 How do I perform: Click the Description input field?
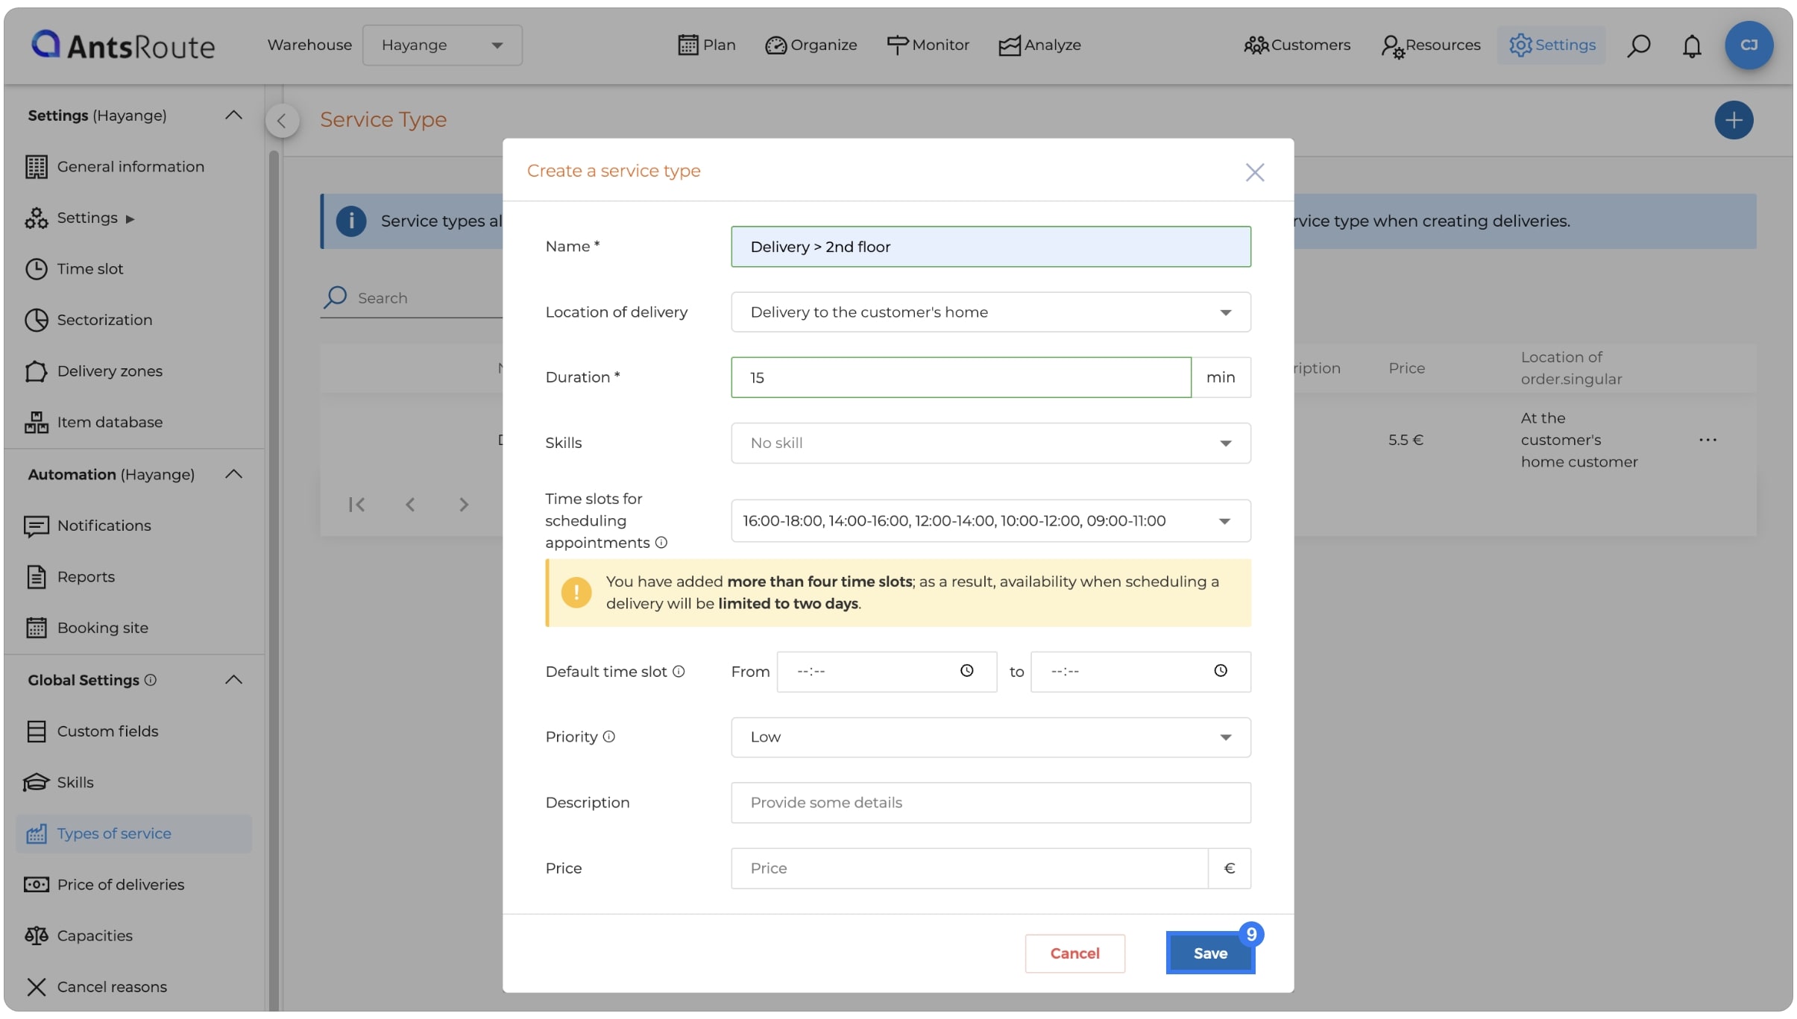[990, 803]
